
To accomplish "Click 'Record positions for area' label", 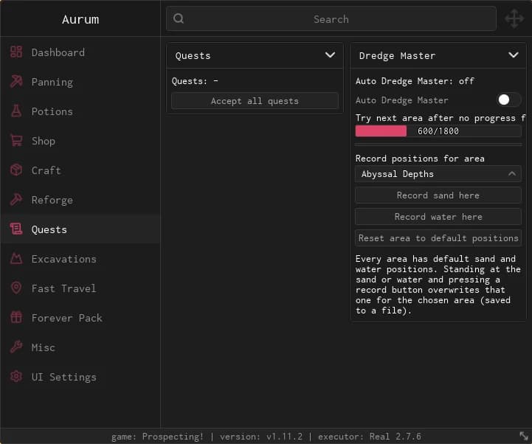I will click(420, 159).
